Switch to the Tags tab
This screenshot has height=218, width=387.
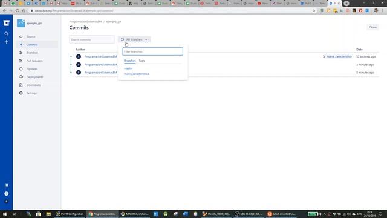tap(141, 61)
